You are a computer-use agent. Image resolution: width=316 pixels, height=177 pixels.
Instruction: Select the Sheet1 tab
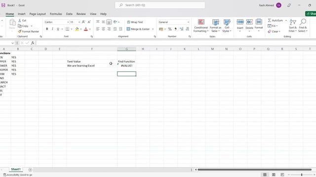pyautogui.click(x=16, y=169)
